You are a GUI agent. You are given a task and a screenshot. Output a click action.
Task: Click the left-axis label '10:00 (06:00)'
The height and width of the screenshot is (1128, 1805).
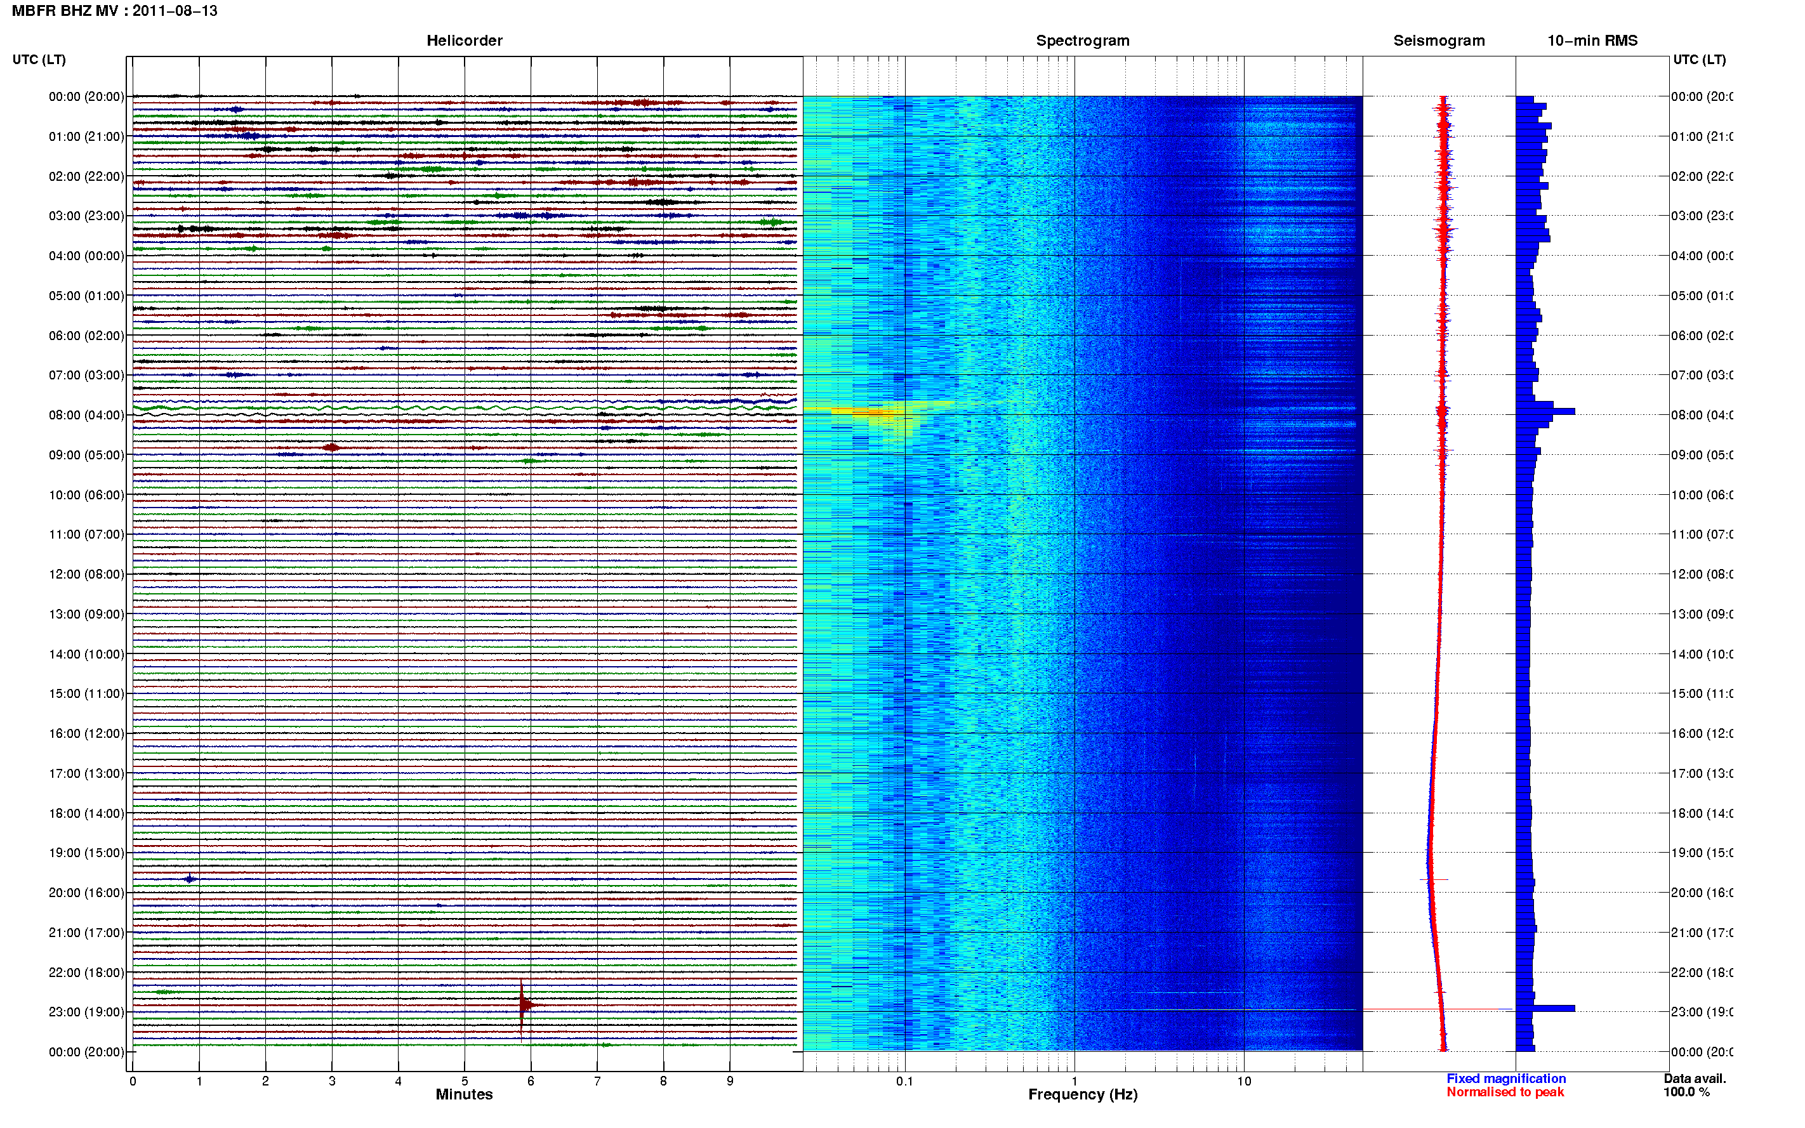tap(86, 495)
